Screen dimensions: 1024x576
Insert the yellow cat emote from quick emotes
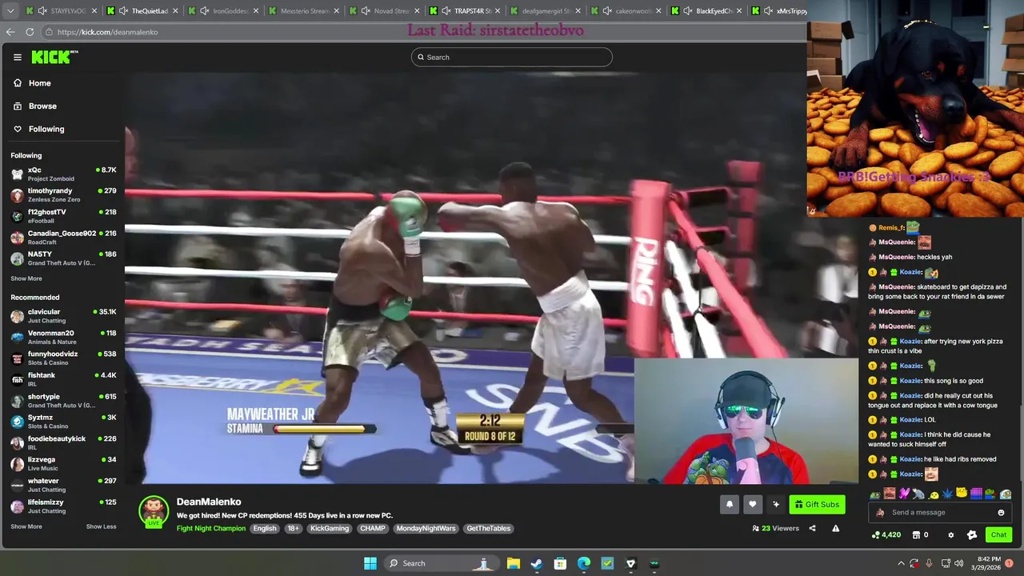962,493
